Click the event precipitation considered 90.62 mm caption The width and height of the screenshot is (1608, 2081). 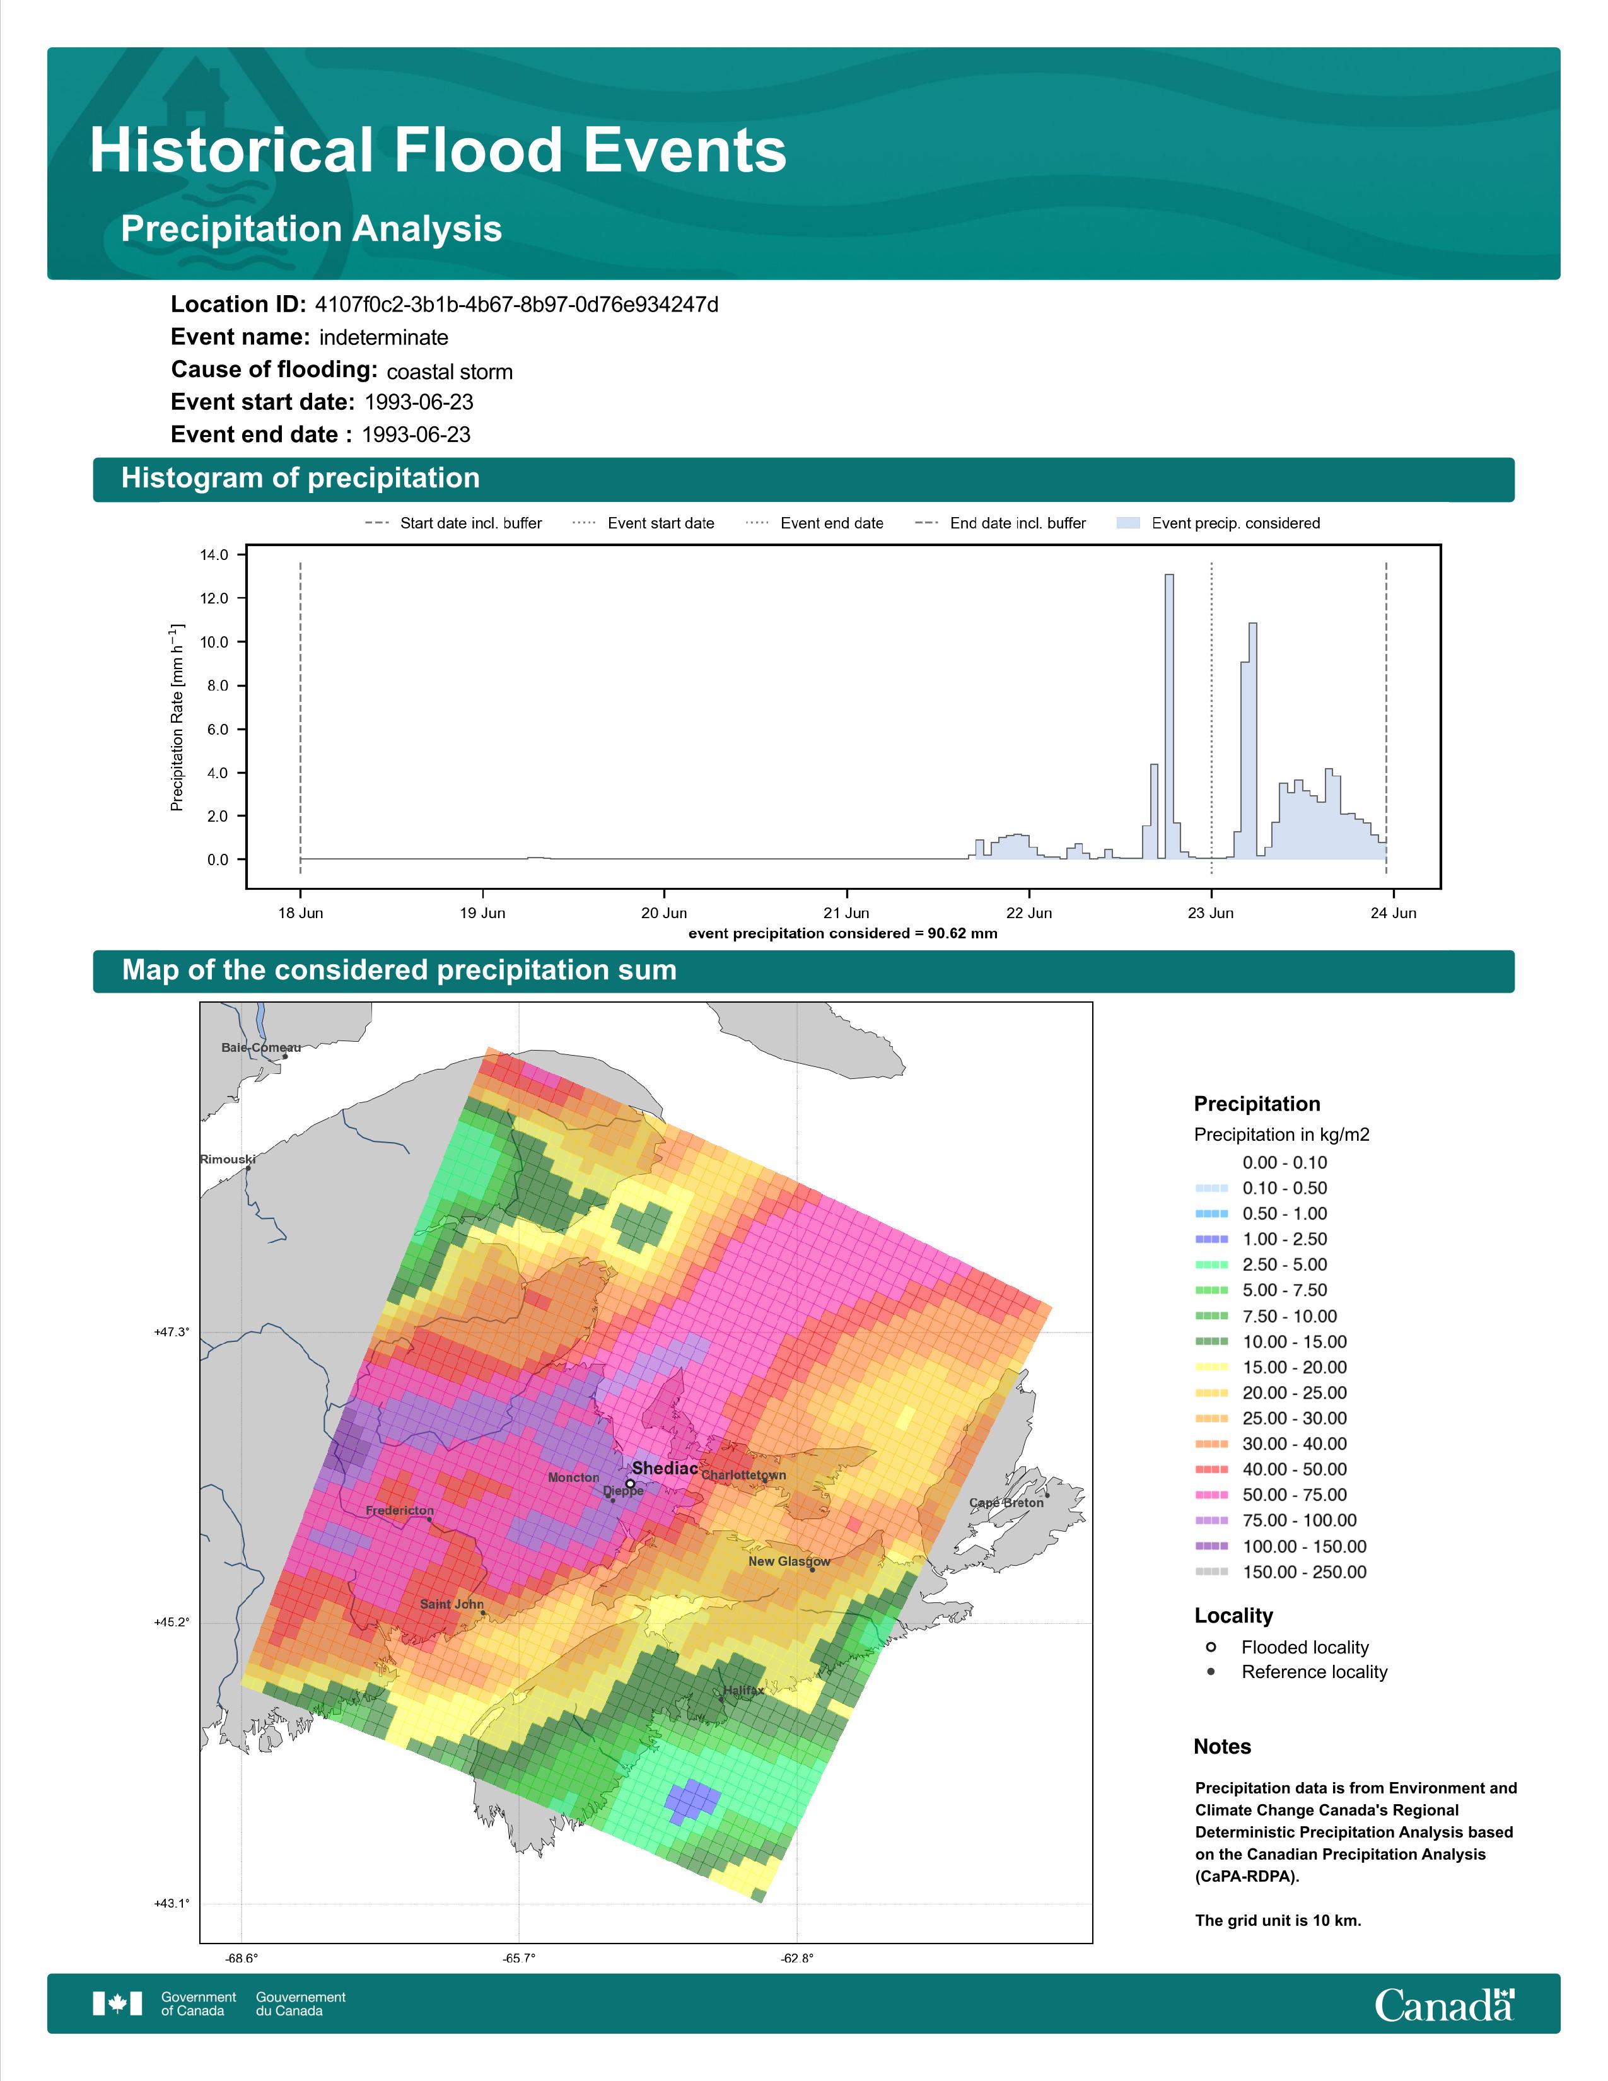[x=843, y=934]
